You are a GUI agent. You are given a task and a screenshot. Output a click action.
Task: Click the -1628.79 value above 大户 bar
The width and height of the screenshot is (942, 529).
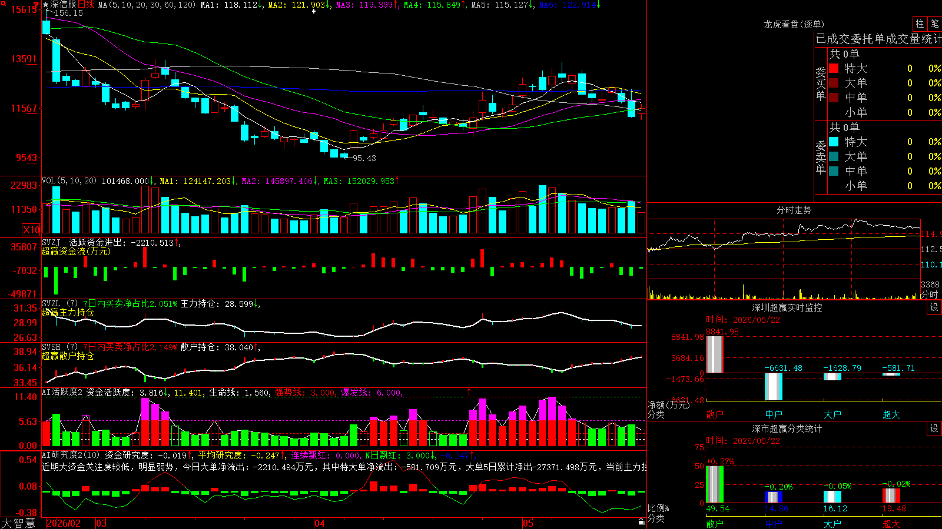(841, 368)
